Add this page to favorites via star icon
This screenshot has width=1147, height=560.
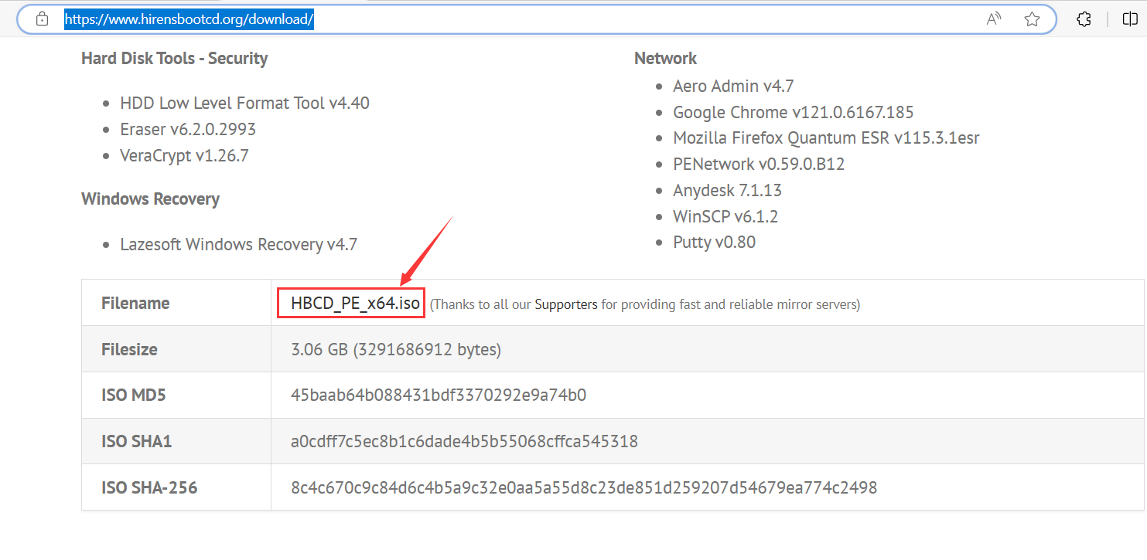coord(1032,19)
